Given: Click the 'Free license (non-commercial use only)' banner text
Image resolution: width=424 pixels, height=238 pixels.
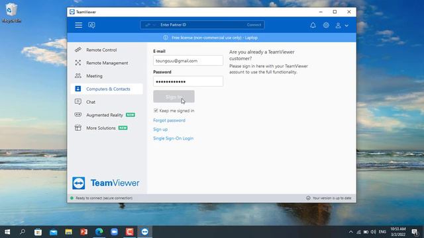Looking at the screenshot, I should tap(215, 38).
